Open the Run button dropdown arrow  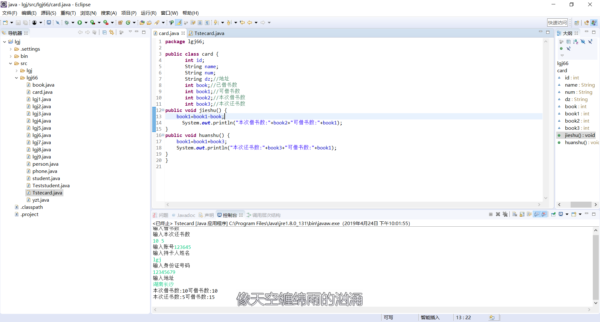pyautogui.click(x=86, y=23)
